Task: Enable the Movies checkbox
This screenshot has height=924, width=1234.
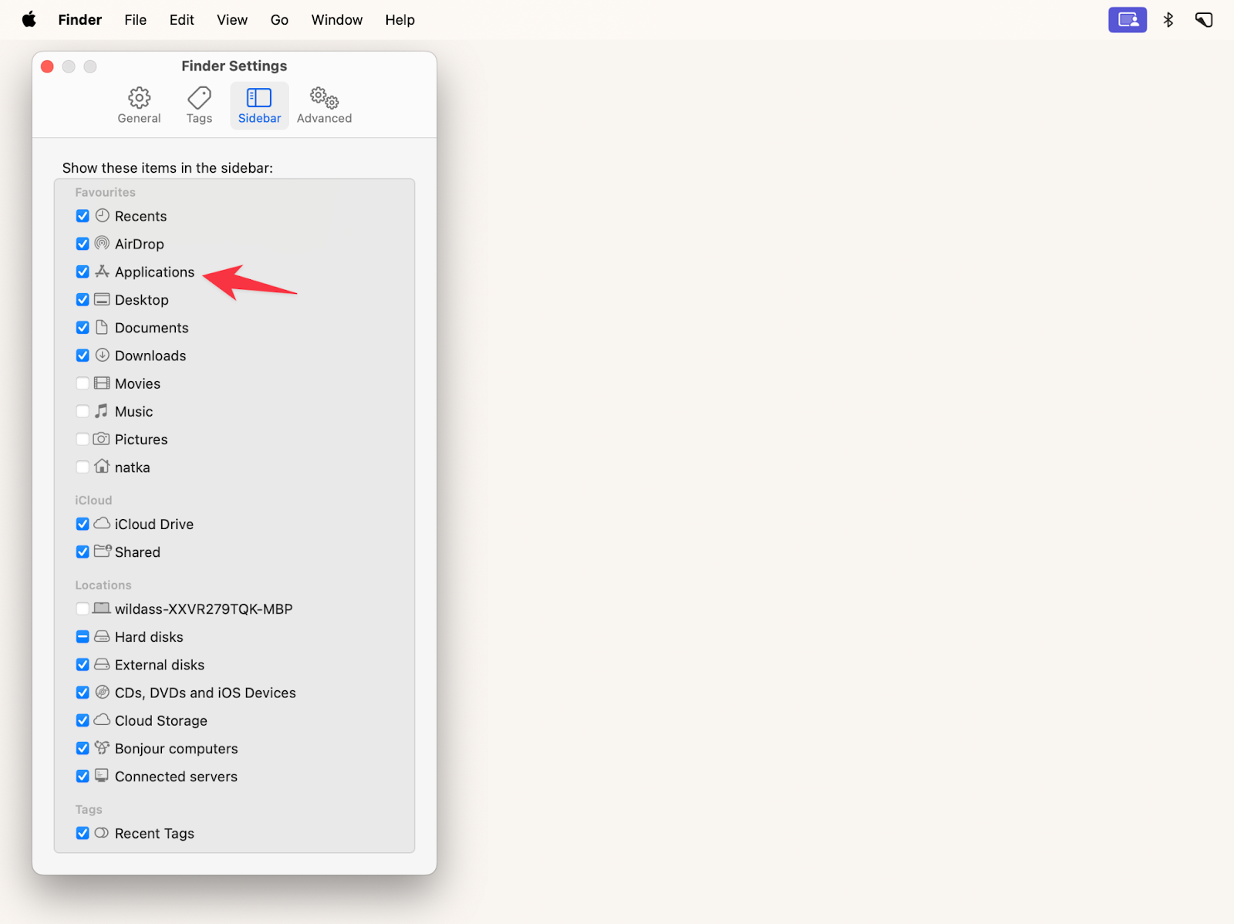Action: click(x=83, y=383)
